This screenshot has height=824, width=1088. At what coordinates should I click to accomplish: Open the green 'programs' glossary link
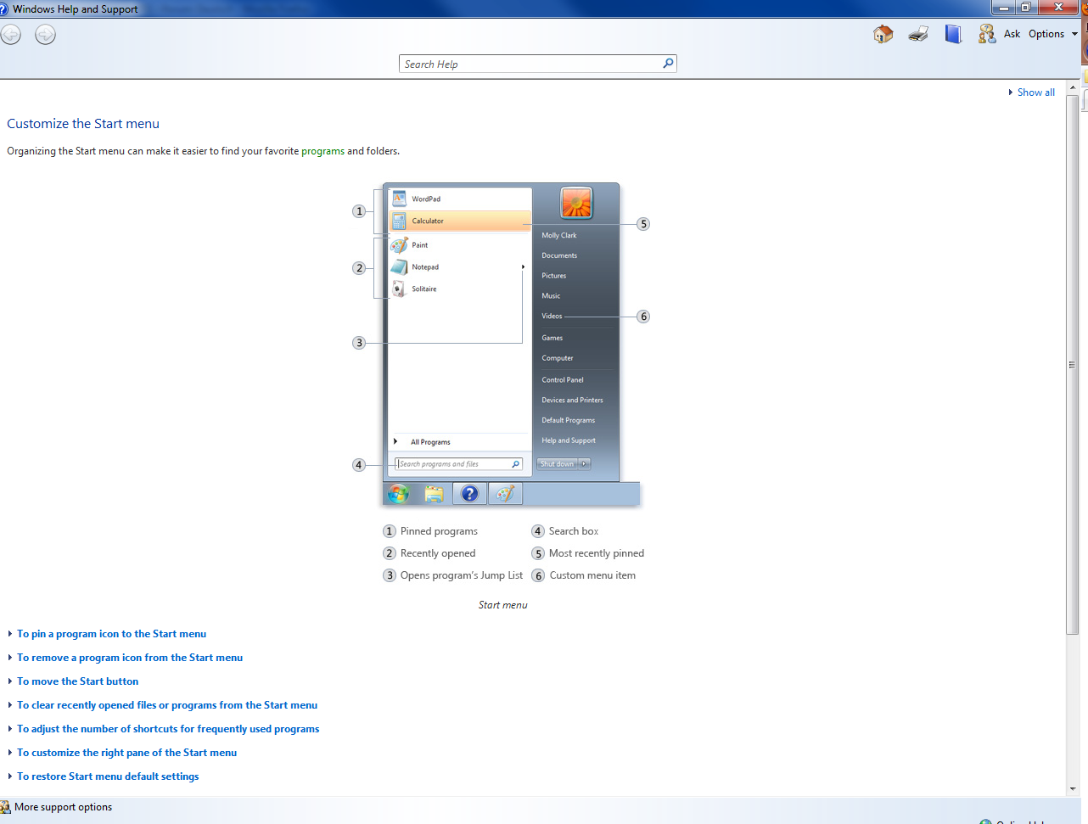[x=322, y=151]
